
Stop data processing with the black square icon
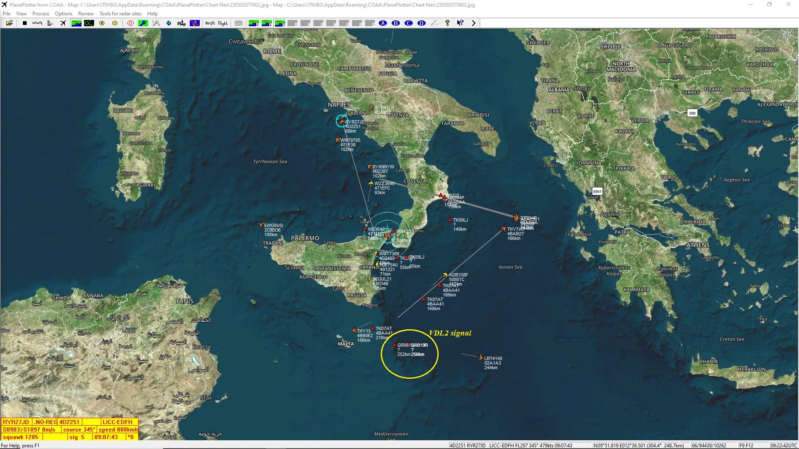(25, 23)
